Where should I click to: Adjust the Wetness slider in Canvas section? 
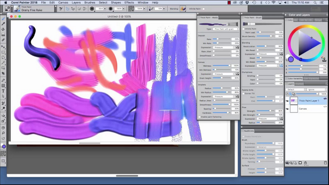[222, 66]
